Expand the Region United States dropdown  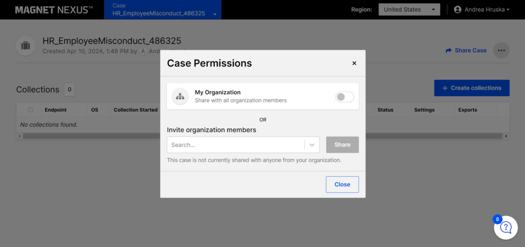[x=409, y=10]
